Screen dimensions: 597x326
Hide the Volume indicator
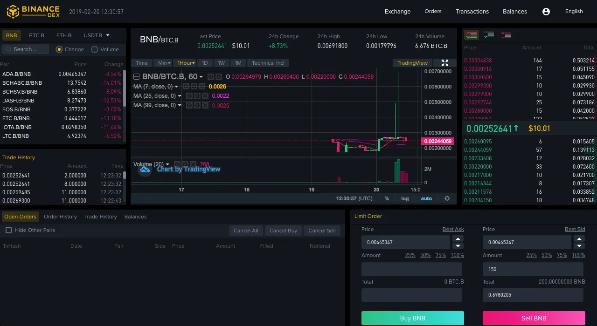coord(177,164)
